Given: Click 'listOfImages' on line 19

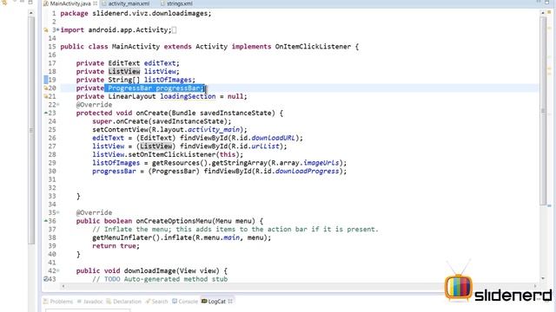Looking at the screenshot, I should (x=168, y=80).
